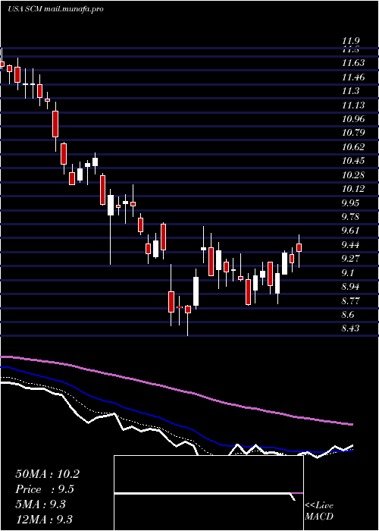Click the '5MA : 9.3' legend value

point(41,504)
